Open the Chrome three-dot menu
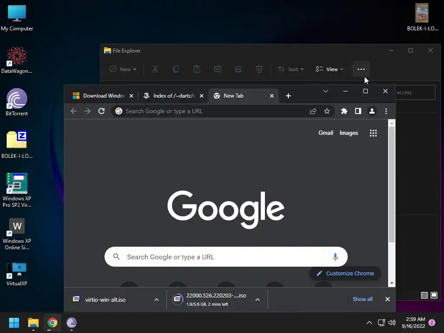Image resolution: width=444 pixels, height=333 pixels. (386, 111)
